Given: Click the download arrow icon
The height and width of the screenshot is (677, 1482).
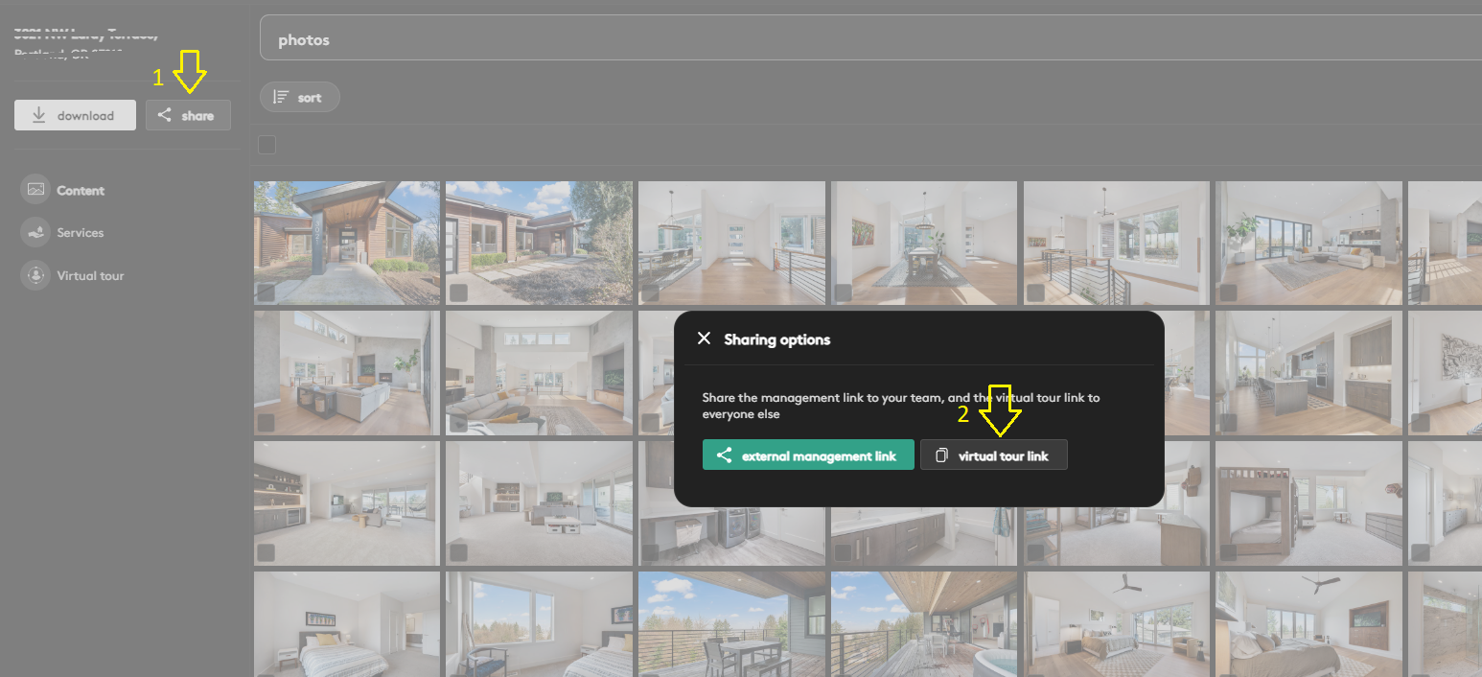Looking at the screenshot, I should click(39, 115).
